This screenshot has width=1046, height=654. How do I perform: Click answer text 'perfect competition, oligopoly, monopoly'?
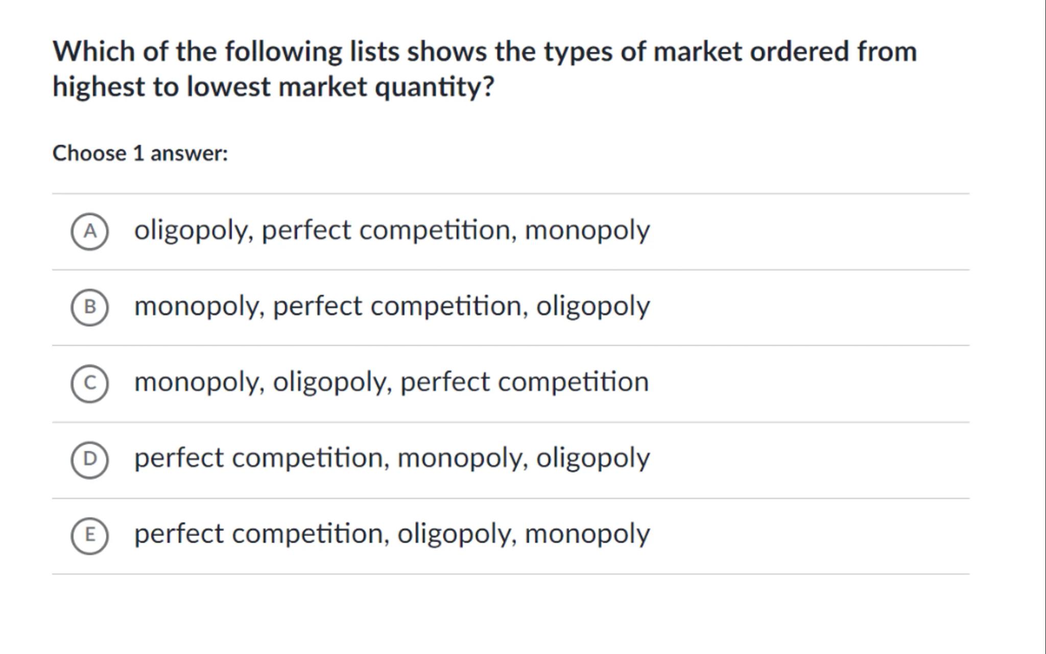(x=392, y=534)
